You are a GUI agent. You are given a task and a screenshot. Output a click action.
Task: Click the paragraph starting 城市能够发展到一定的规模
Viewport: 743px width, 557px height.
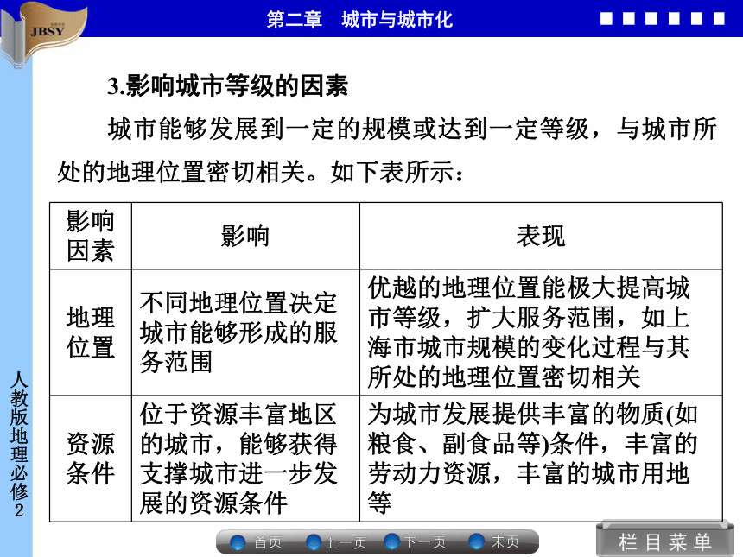pyautogui.click(x=387, y=150)
